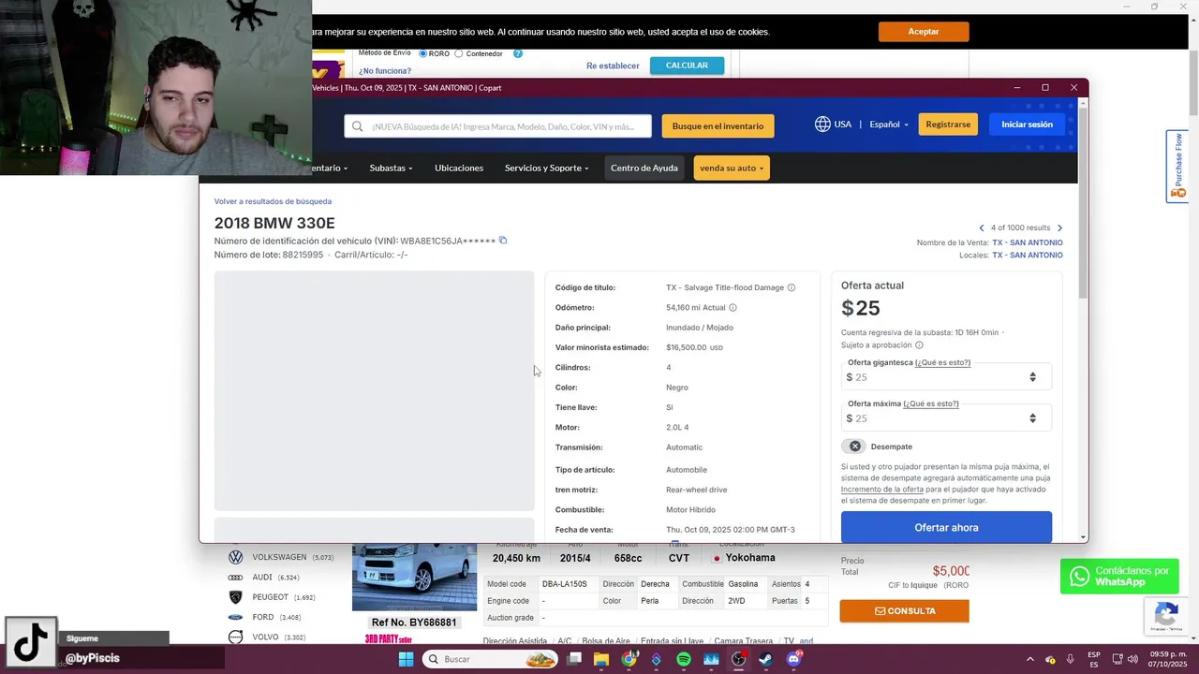Click ¿No funciona? link
This screenshot has width=1199, height=674.
(x=384, y=71)
